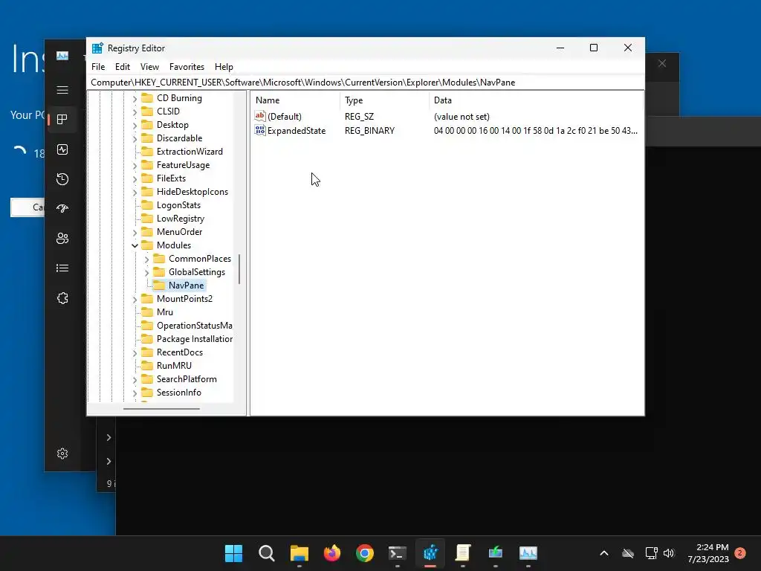Click the tree pane horizontal scrollbar

point(161,409)
